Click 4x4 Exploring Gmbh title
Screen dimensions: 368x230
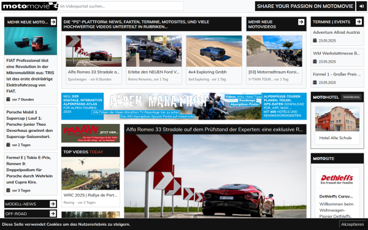tap(207, 72)
